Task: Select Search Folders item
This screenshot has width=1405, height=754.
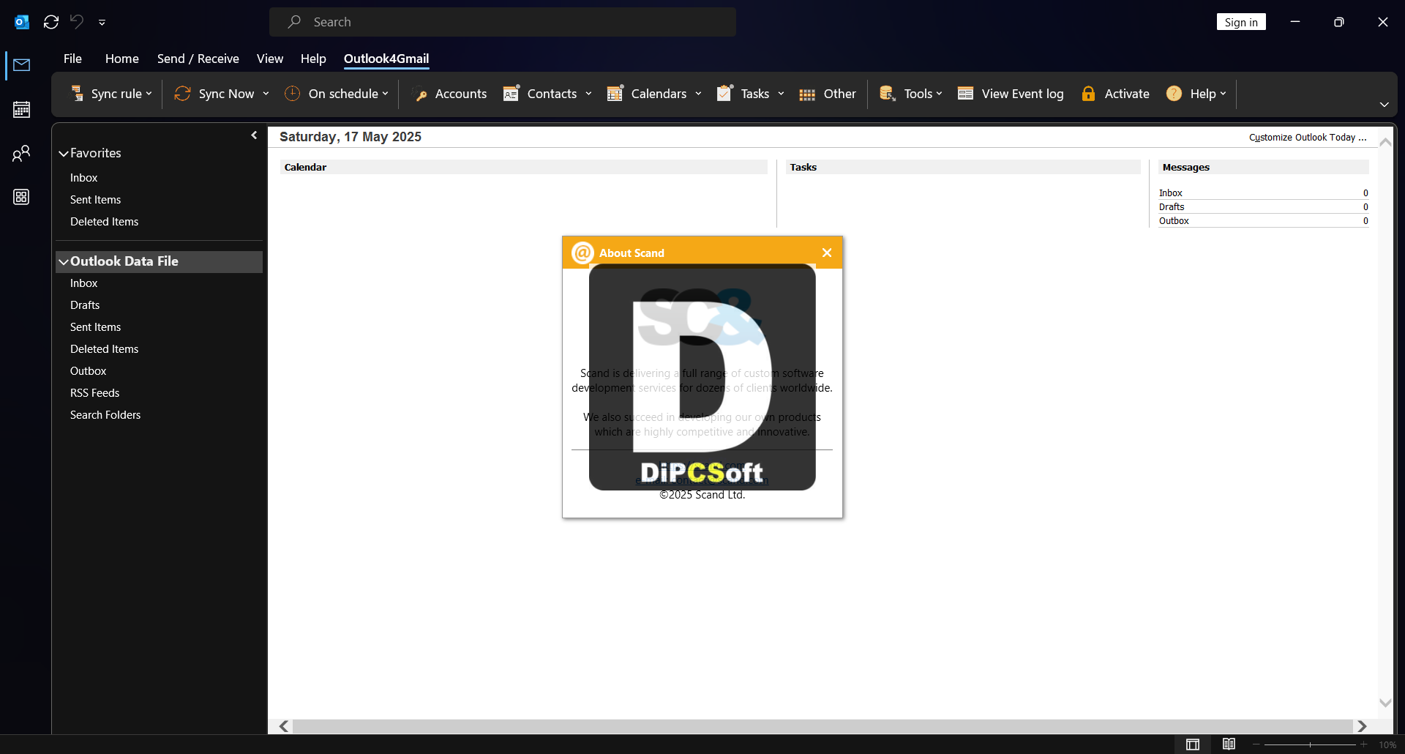Action: point(105,415)
